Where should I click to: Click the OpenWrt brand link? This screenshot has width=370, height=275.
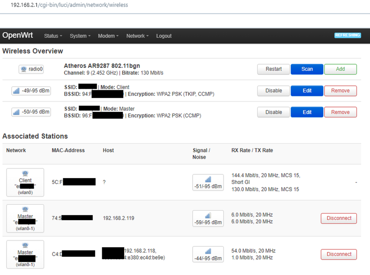(18, 35)
